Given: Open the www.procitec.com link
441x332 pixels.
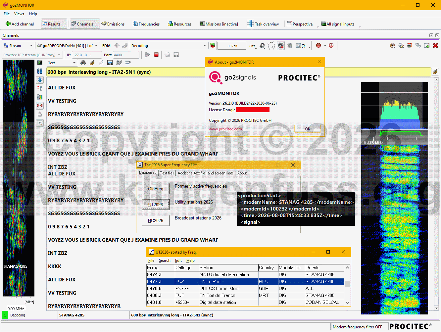Looking at the screenshot, I should point(225,129).
